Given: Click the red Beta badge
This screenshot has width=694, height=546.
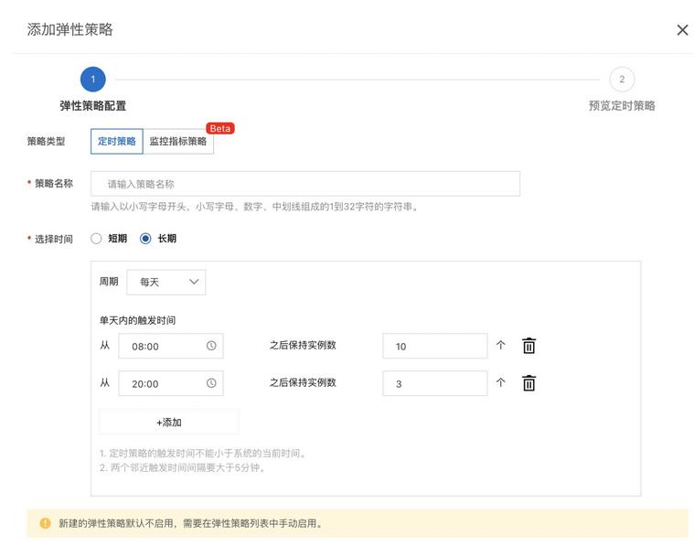Looking at the screenshot, I should pos(220,128).
